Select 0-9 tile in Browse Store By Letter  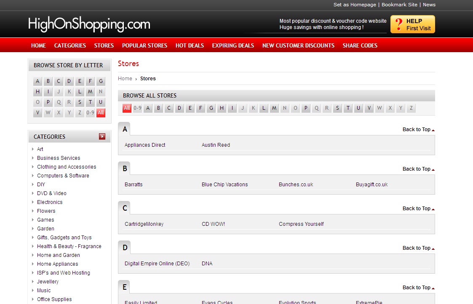click(90, 113)
